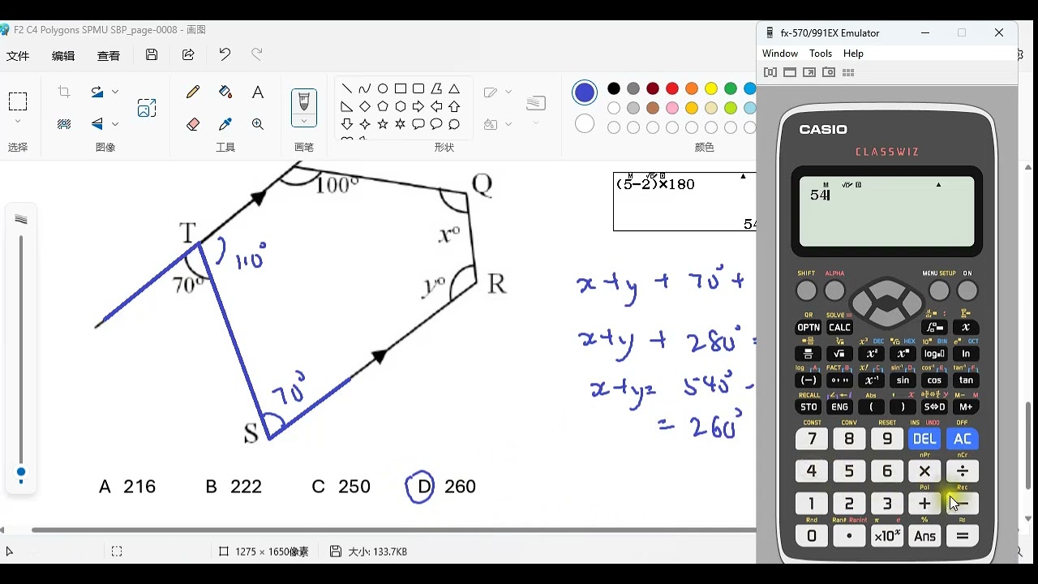
Task: Select the Five-point star shape
Action: [383, 124]
